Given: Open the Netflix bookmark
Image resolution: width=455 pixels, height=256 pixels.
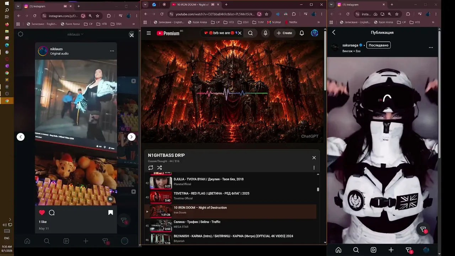Looking at the screenshot, I should (x=291, y=22).
